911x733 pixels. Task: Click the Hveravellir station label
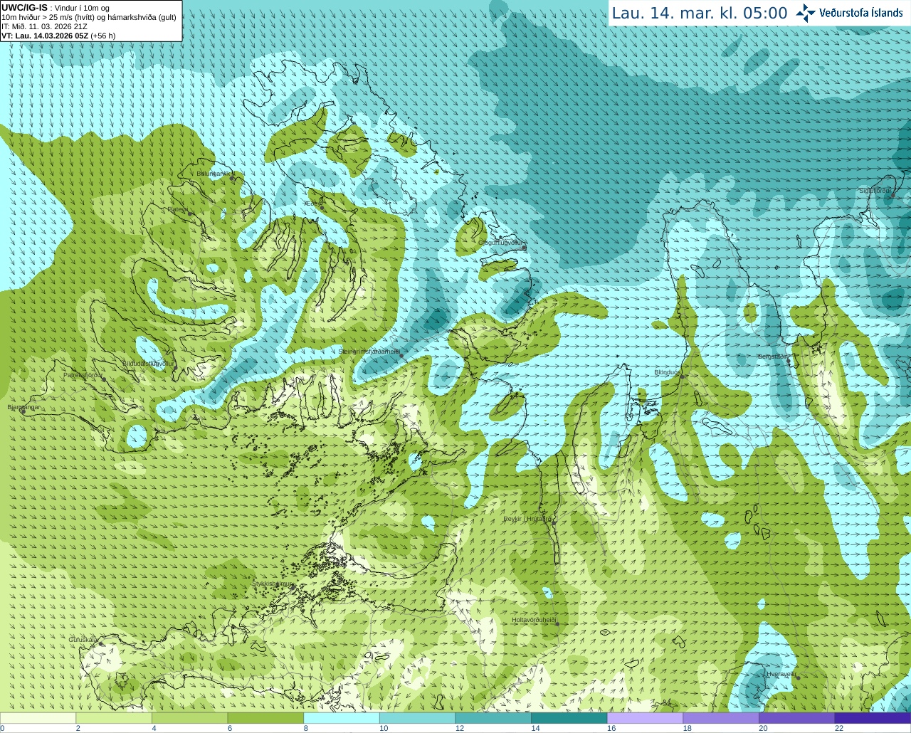click(781, 674)
